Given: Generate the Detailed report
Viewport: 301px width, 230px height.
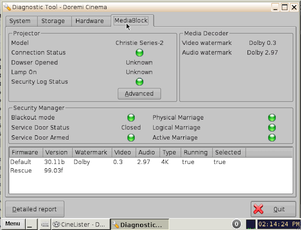Looking at the screenshot, I should coord(35,209).
